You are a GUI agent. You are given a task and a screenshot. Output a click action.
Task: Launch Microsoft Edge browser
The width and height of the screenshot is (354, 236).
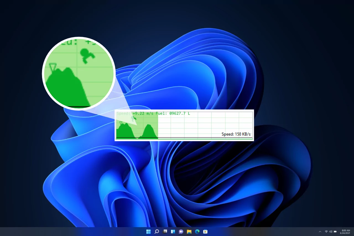click(197, 231)
